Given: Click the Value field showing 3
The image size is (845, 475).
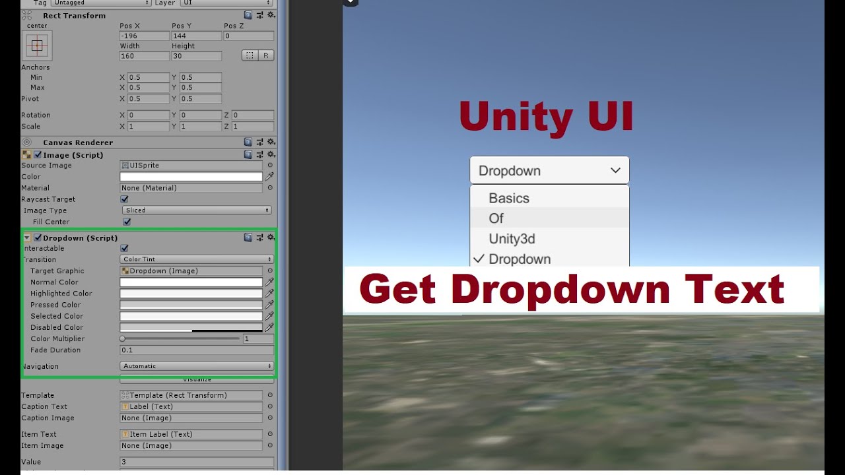Looking at the screenshot, I should [197, 462].
